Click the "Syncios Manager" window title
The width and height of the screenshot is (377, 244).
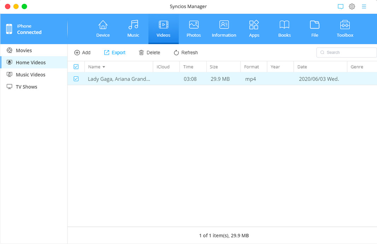(x=188, y=6)
